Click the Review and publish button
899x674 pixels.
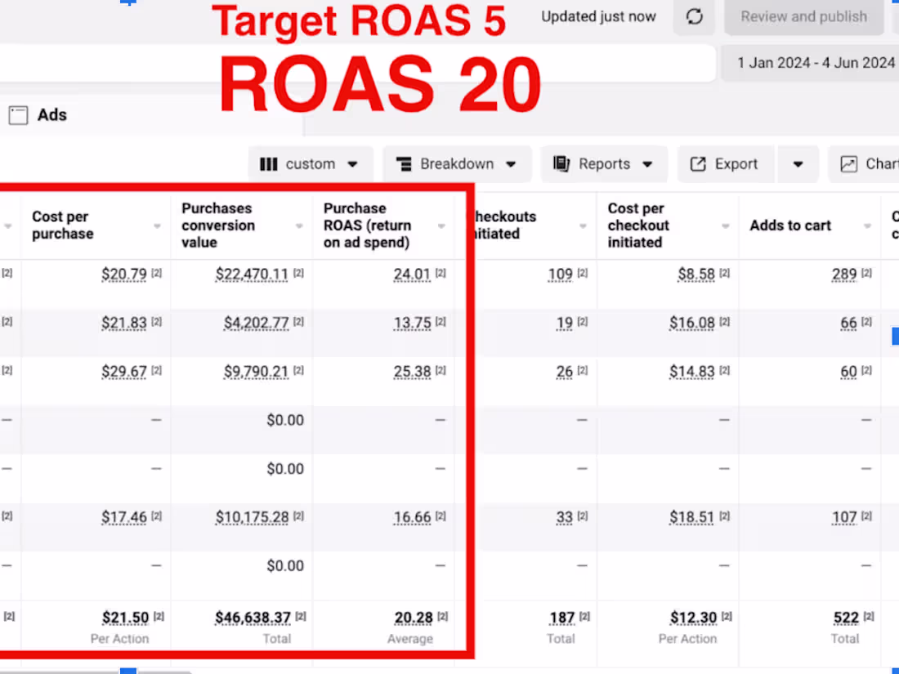803,16
